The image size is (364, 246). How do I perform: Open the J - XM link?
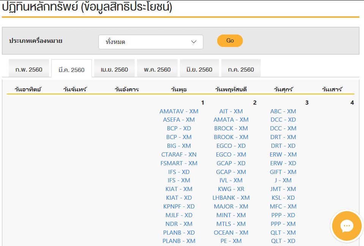point(283,180)
